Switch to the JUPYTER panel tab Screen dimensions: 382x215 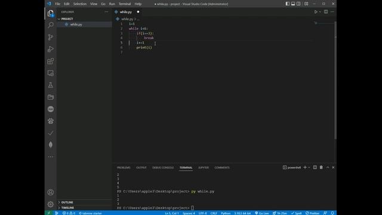click(x=204, y=167)
